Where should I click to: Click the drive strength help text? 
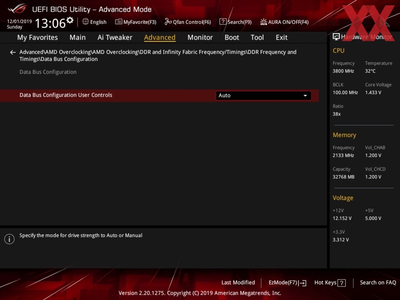(81, 235)
